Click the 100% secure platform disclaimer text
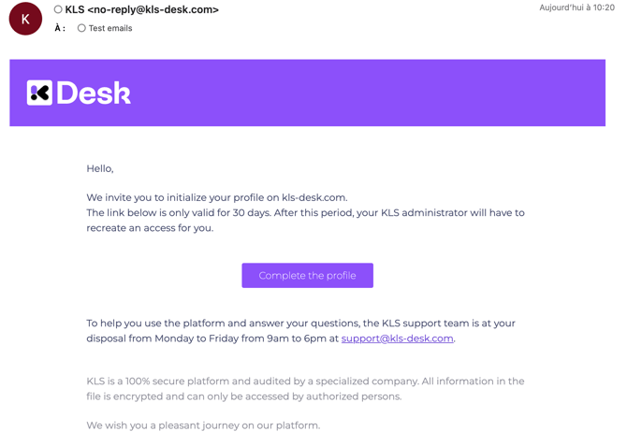Image resolution: width=627 pixels, height=446 pixels. coord(305,389)
